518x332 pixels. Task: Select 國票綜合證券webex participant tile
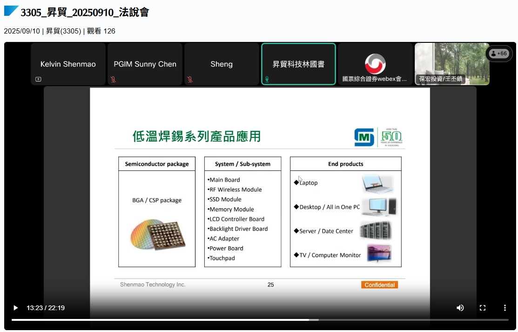[x=375, y=64]
